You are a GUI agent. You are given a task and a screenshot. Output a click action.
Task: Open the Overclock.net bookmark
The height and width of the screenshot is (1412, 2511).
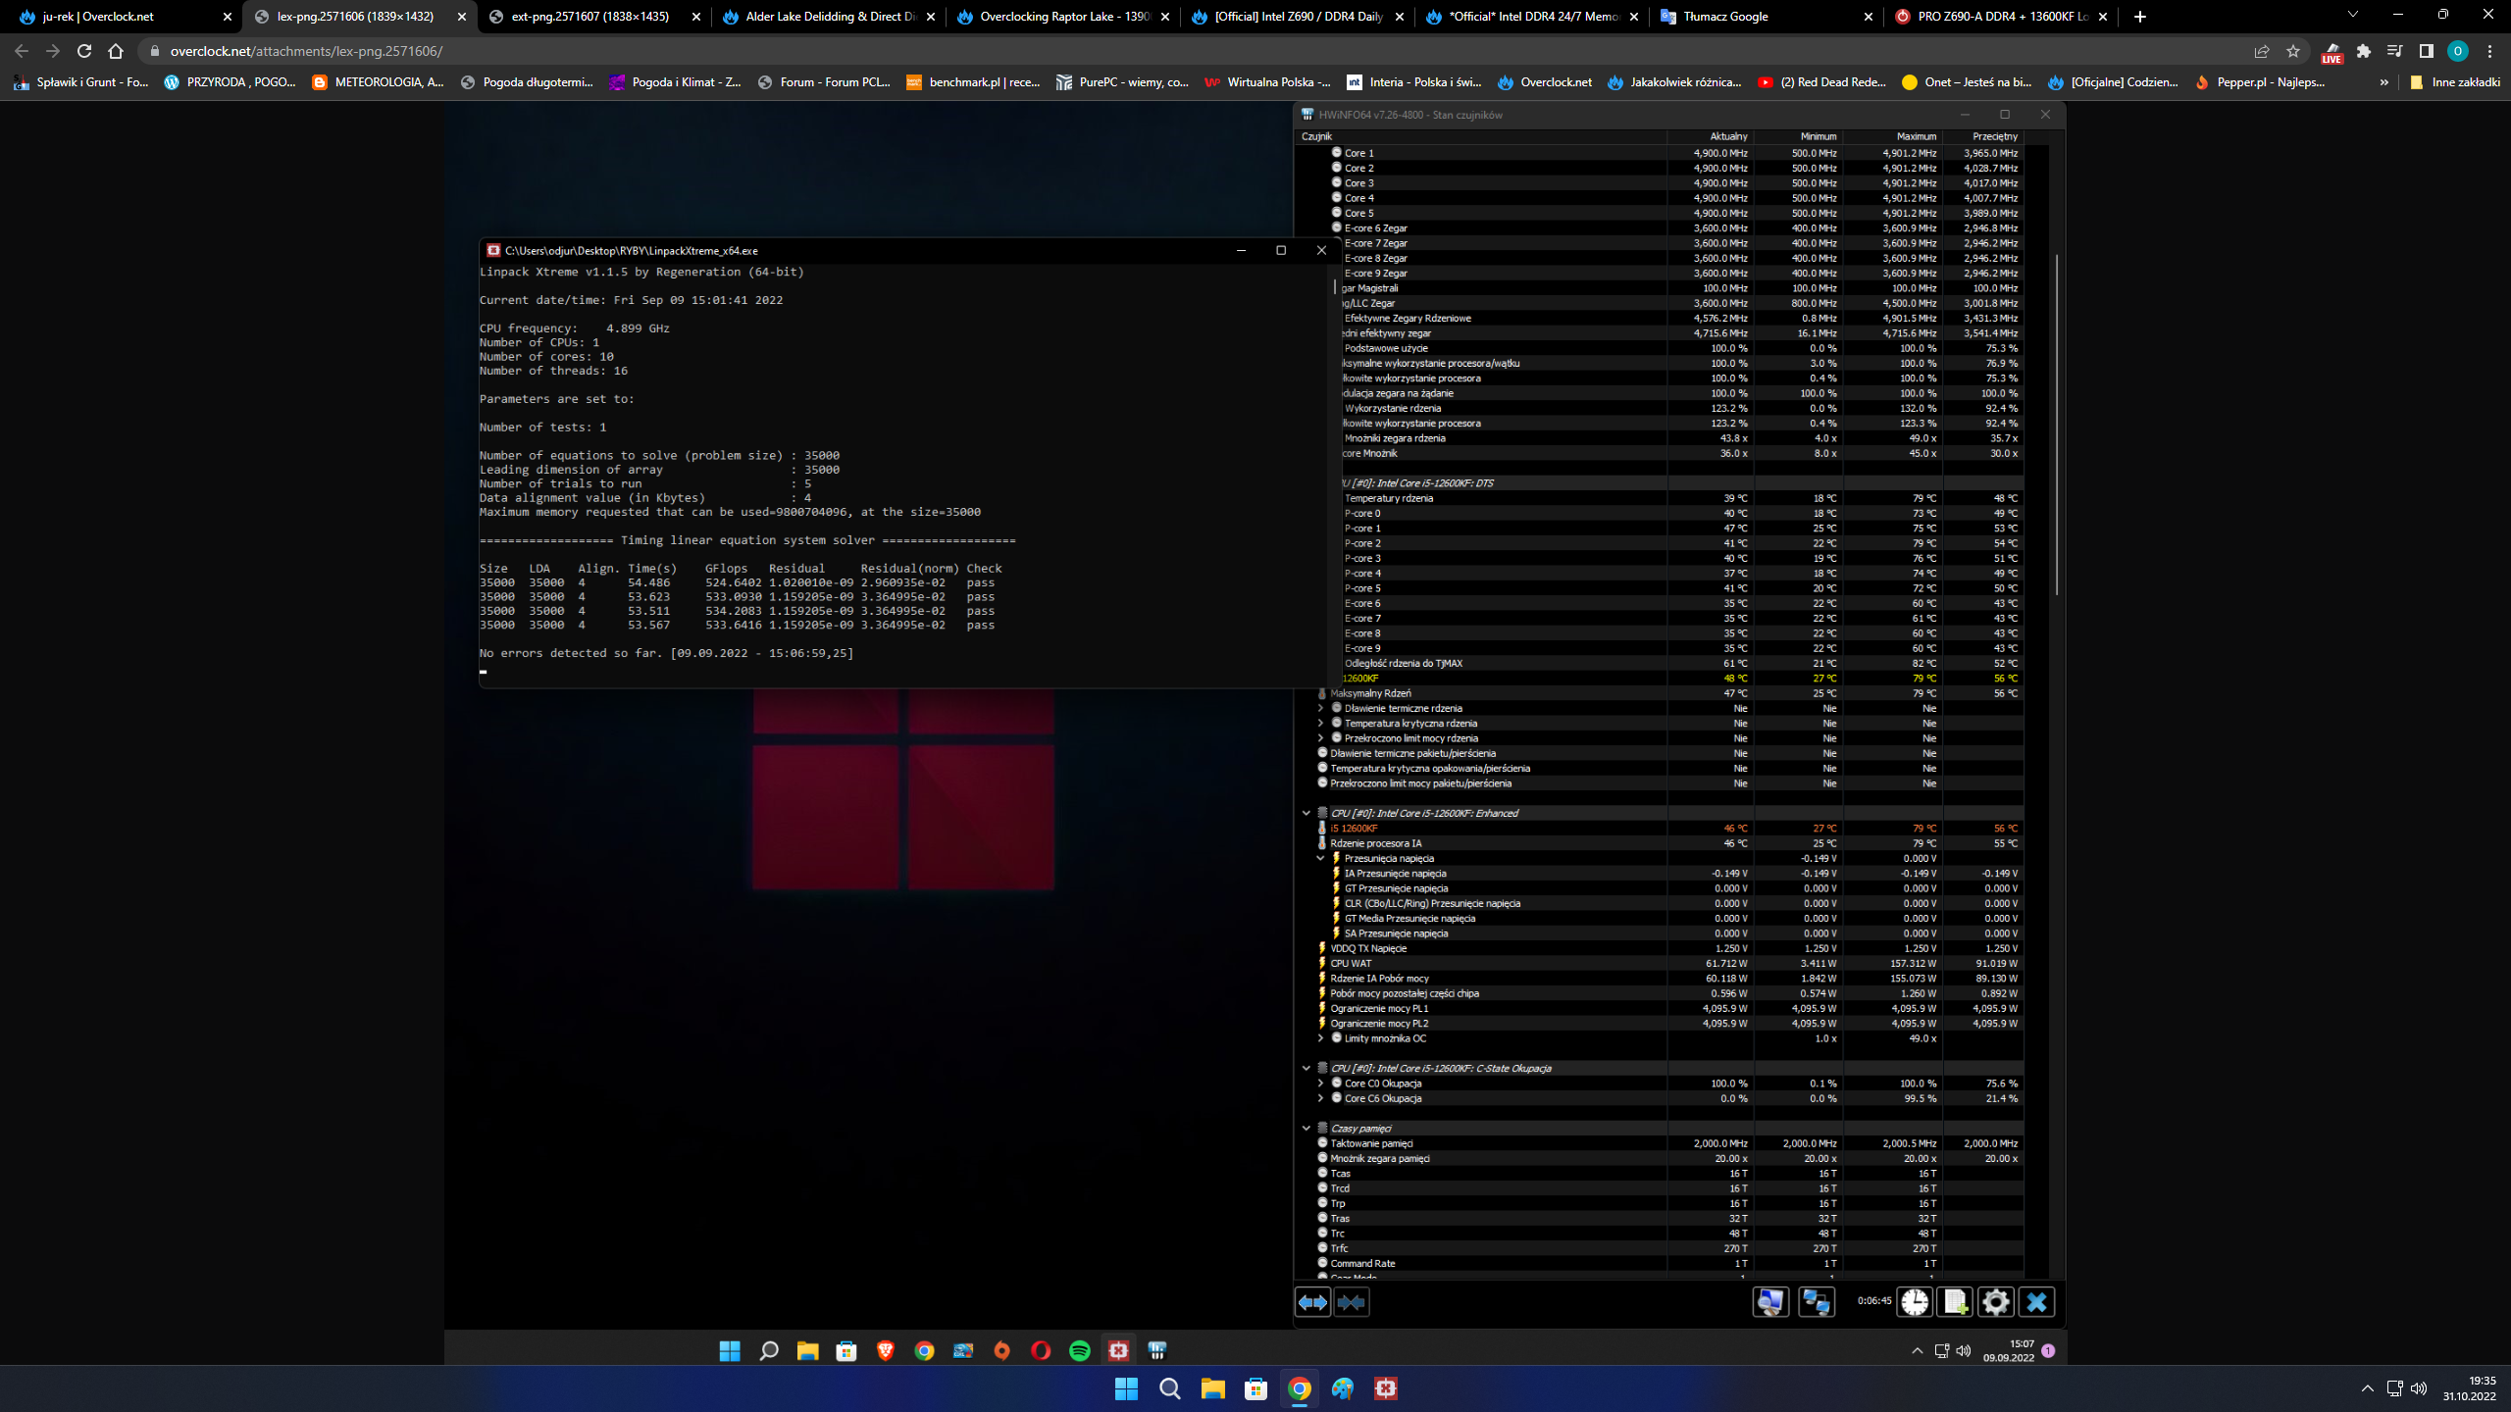point(1546,82)
